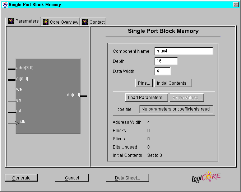Open the Data Sheet
The width and height of the screenshot is (241, 192).
pos(127,178)
